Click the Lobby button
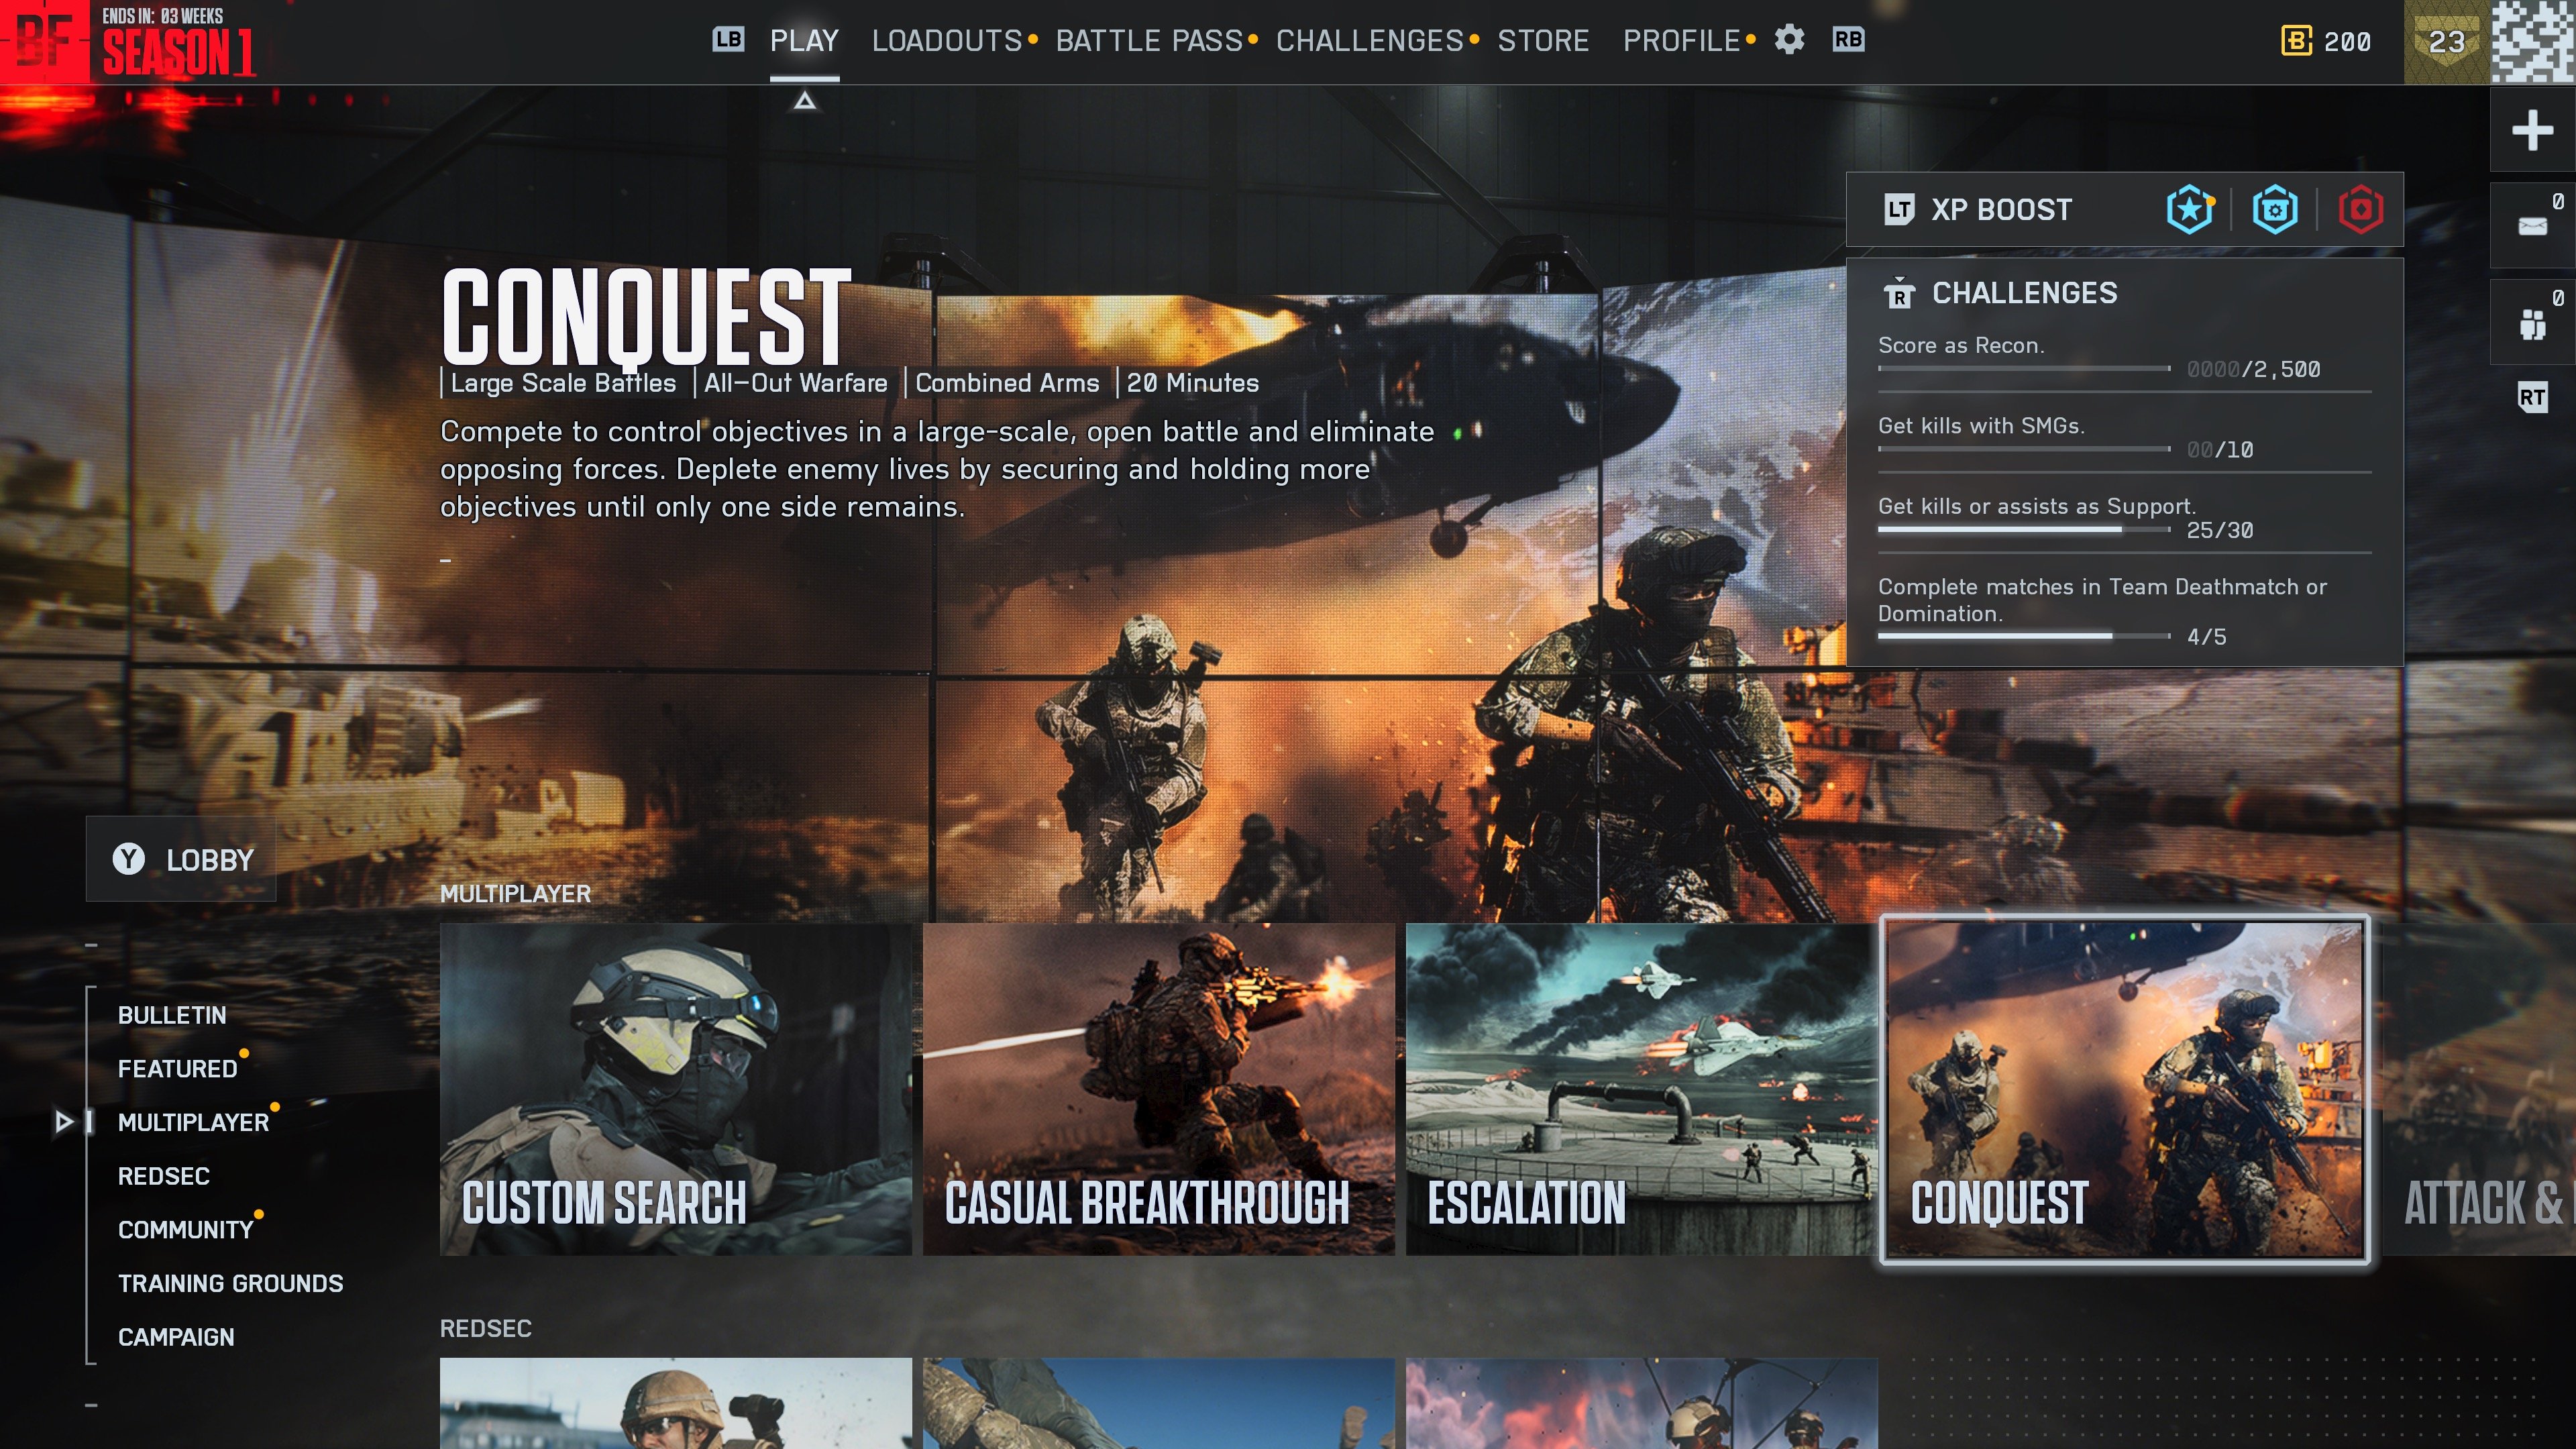The height and width of the screenshot is (1449, 2576). (182, 859)
